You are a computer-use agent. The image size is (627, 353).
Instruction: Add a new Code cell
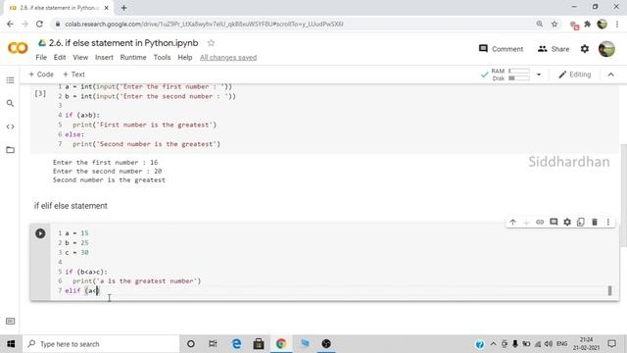(x=41, y=75)
